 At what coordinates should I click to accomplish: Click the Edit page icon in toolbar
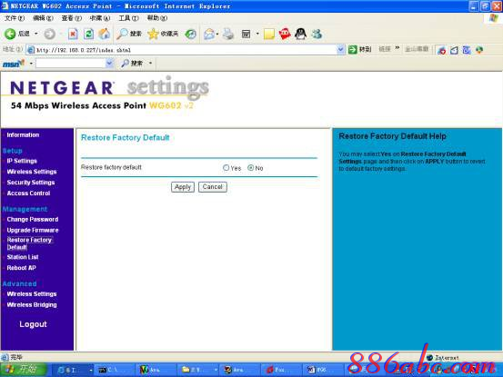coord(246,34)
